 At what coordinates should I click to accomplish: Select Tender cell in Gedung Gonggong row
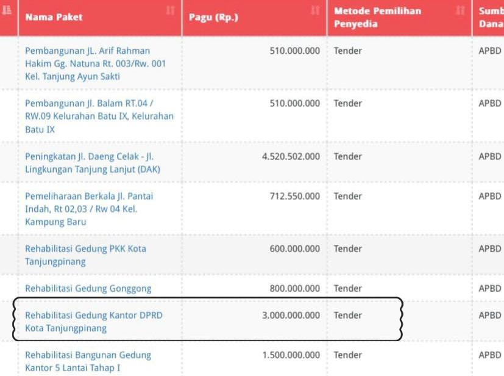(348, 289)
